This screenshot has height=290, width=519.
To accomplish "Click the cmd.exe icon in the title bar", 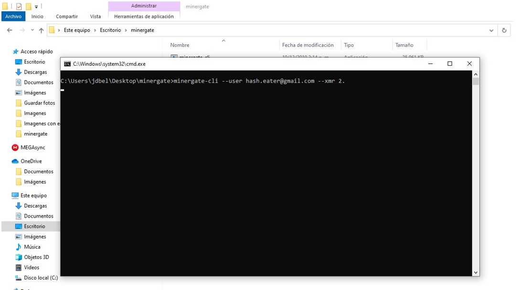I will [68, 64].
